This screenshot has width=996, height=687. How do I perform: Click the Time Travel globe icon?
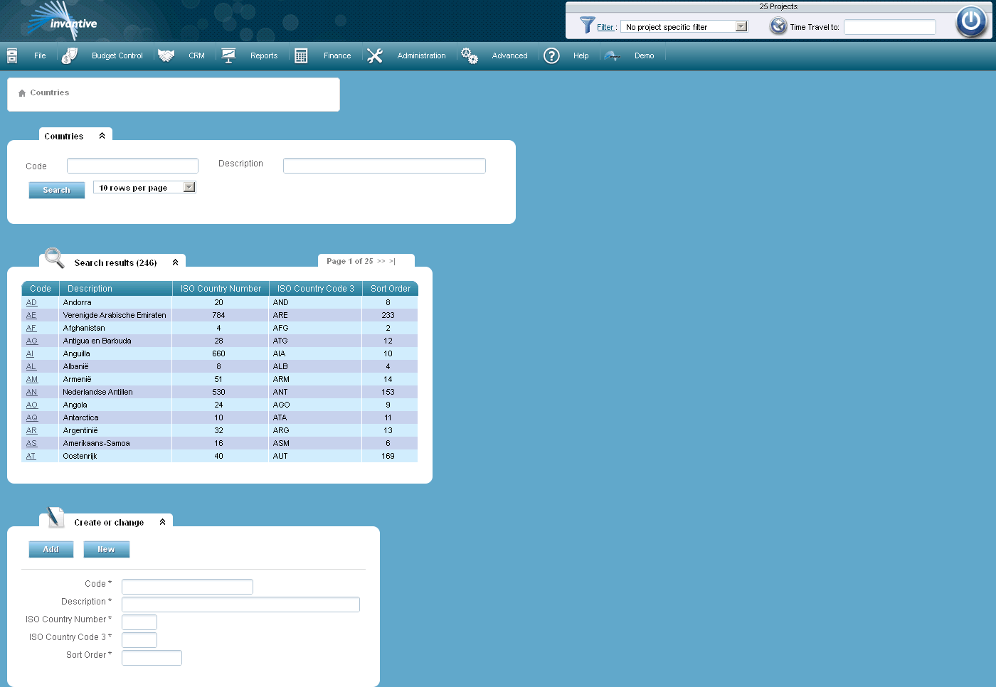(x=776, y=26)
